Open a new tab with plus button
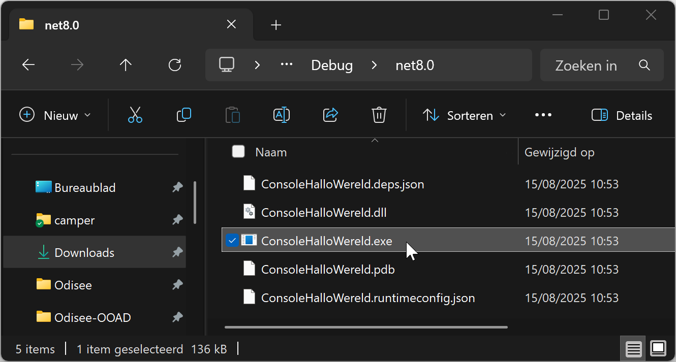Image resolution: width=676 pixels, height=362 pixels. pos(276,25)
